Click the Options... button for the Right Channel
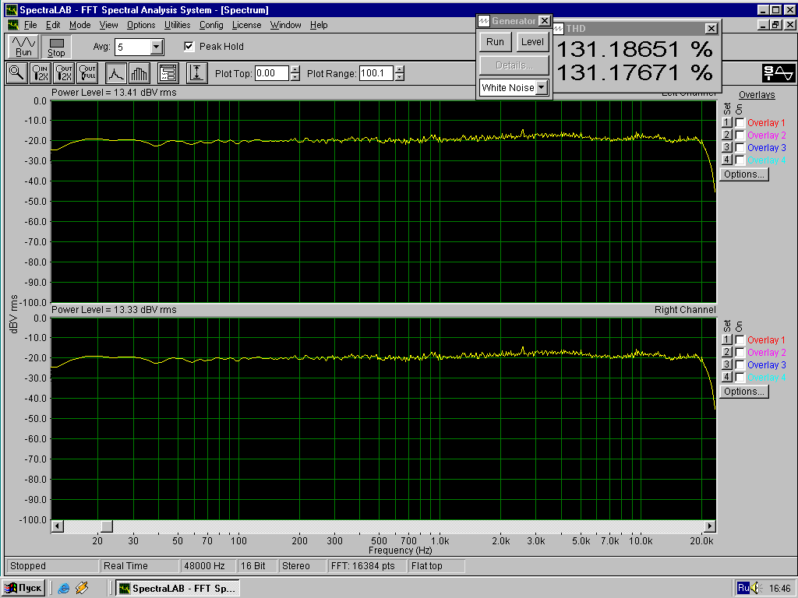Screen dimensions: 798x598 pos(743,392)
